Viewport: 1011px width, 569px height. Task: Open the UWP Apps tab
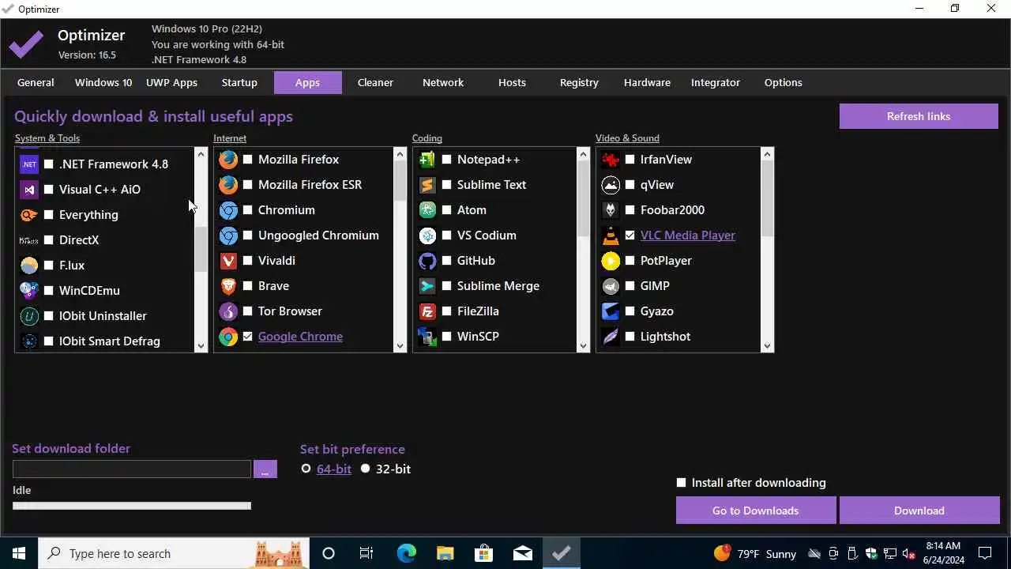pyautogui.click(x=171, y=82)
